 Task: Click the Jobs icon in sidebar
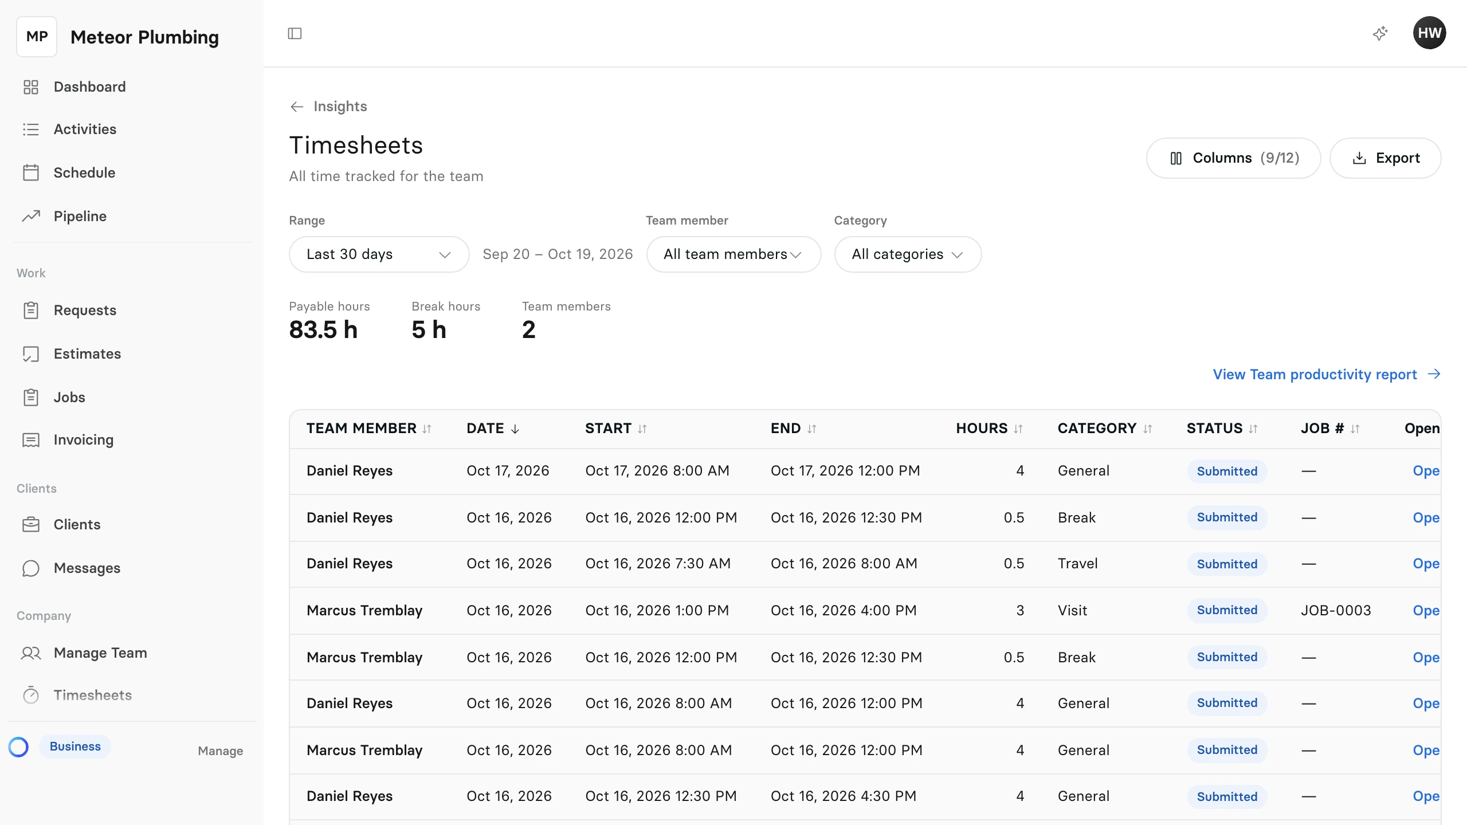tap(31, 397)
